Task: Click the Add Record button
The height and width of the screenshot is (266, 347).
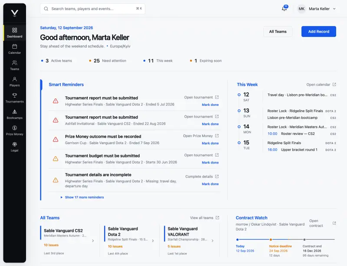Action: tap(319, 31)
